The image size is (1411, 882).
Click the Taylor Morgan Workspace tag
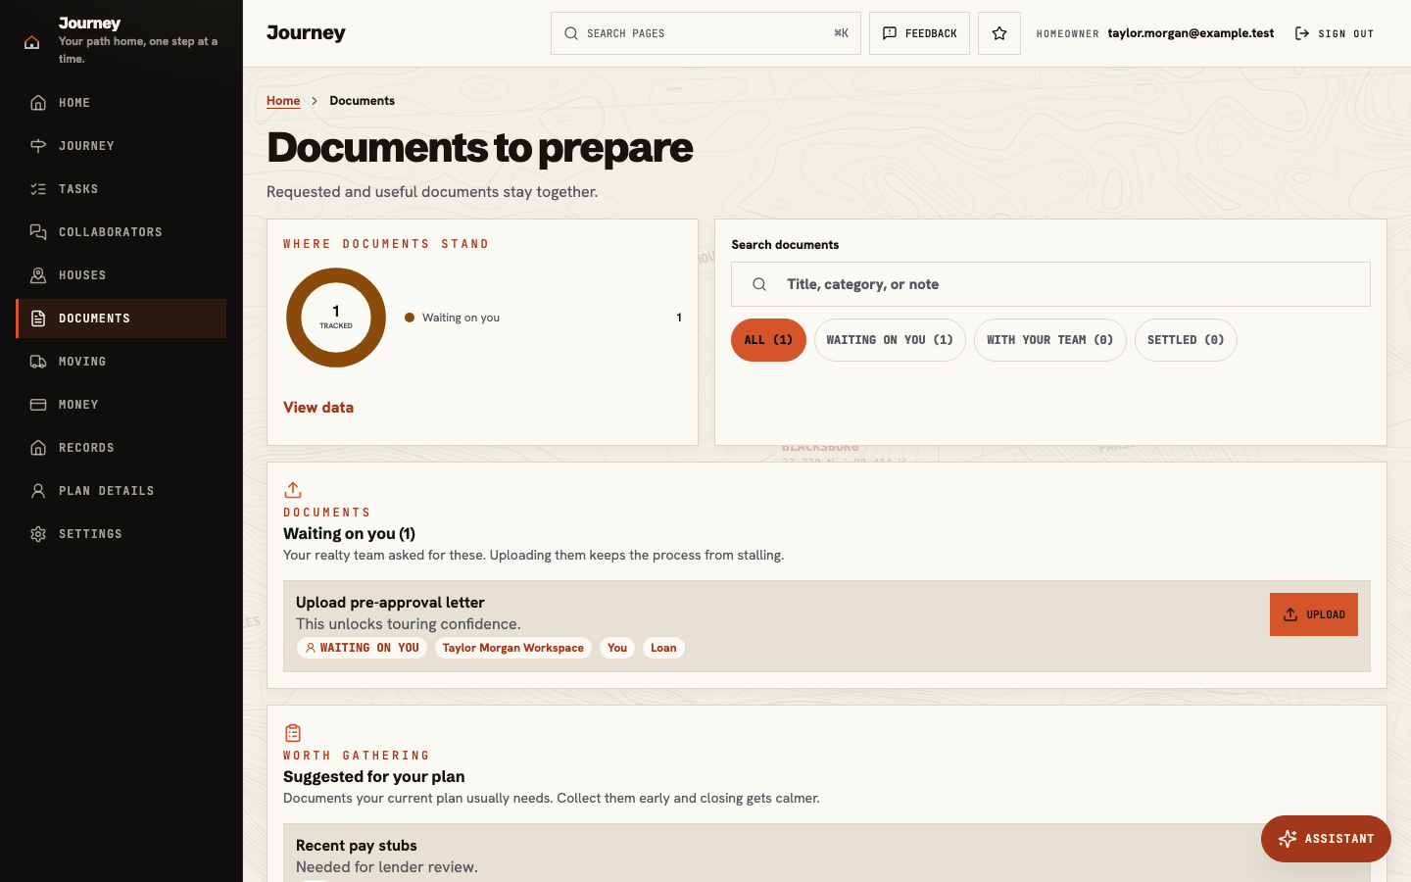(x=512, y=648)
